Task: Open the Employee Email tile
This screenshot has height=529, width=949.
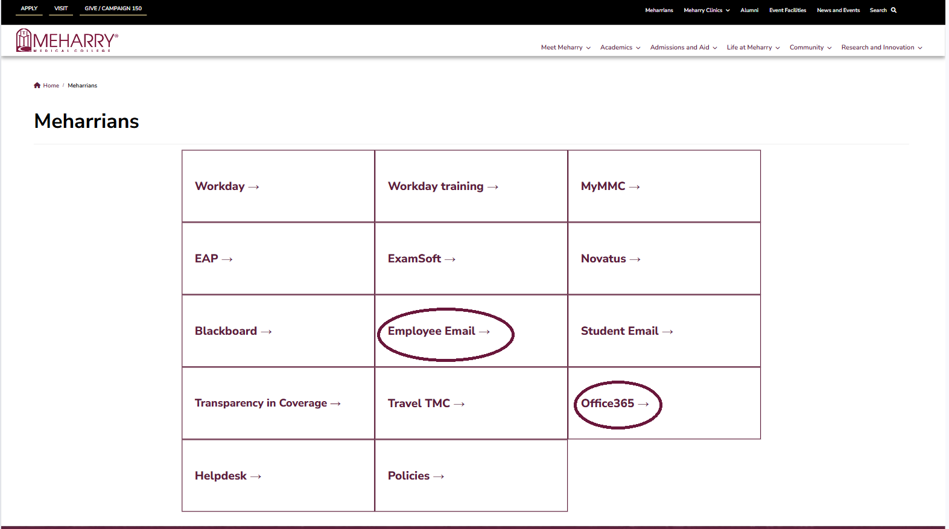Action: (471, 331)
